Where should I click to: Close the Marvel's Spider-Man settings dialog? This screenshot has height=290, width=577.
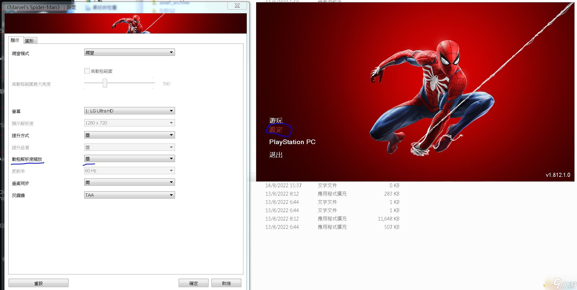[x=237, y=6]
